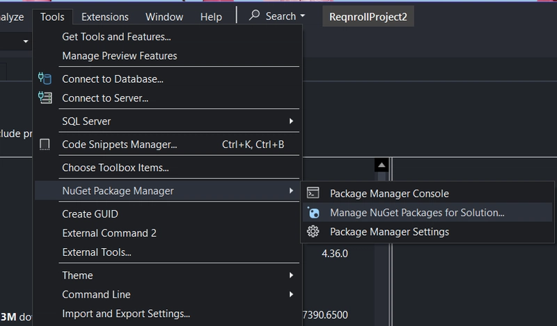This screenshot has width=557, height=326.
Task: Click the Code Snippets Manager icon
Action: [x=45, y=145]
